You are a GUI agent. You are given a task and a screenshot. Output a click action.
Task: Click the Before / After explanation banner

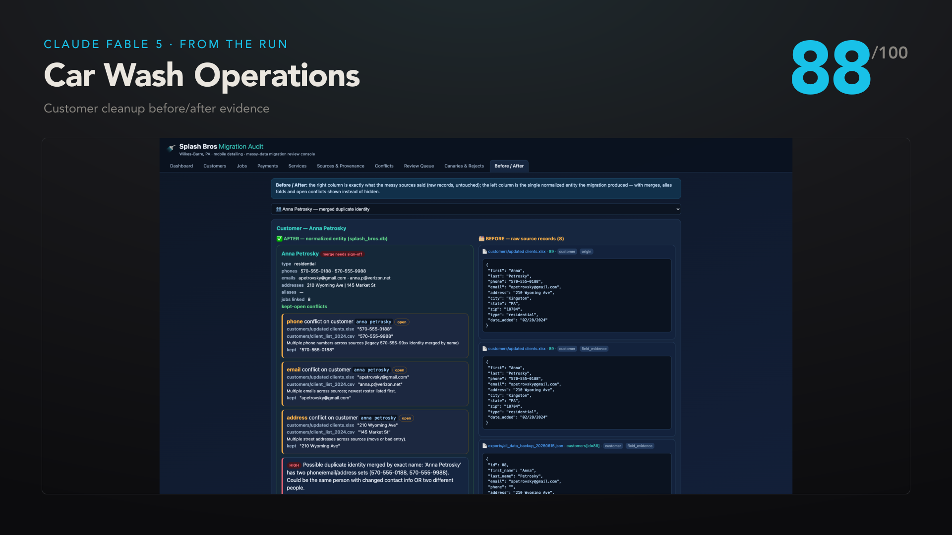tap(476, 188)
